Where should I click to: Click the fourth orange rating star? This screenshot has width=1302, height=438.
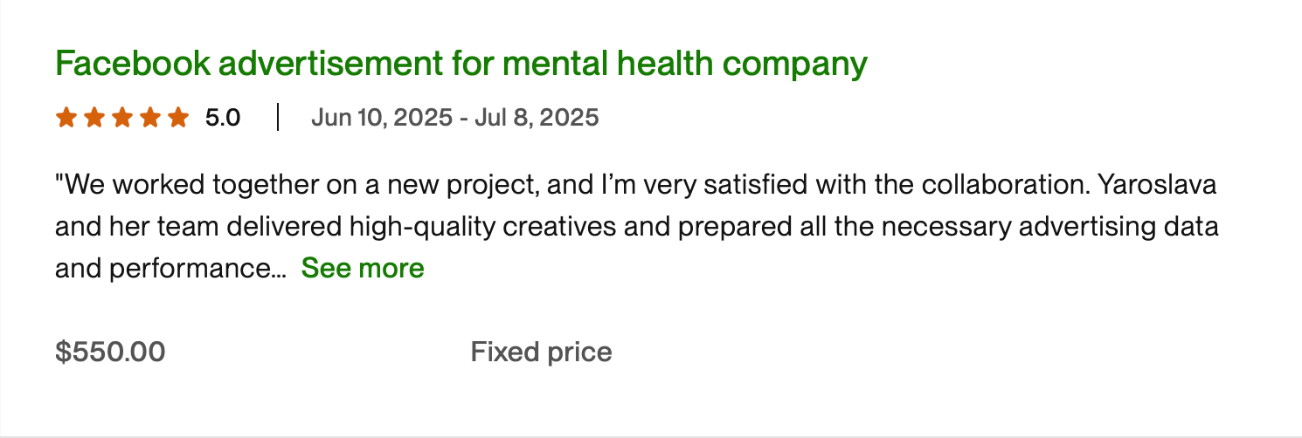pos(149,117)
